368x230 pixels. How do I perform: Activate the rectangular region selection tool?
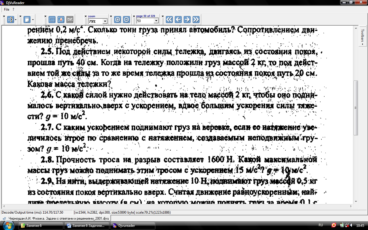[x=52, y=20]
